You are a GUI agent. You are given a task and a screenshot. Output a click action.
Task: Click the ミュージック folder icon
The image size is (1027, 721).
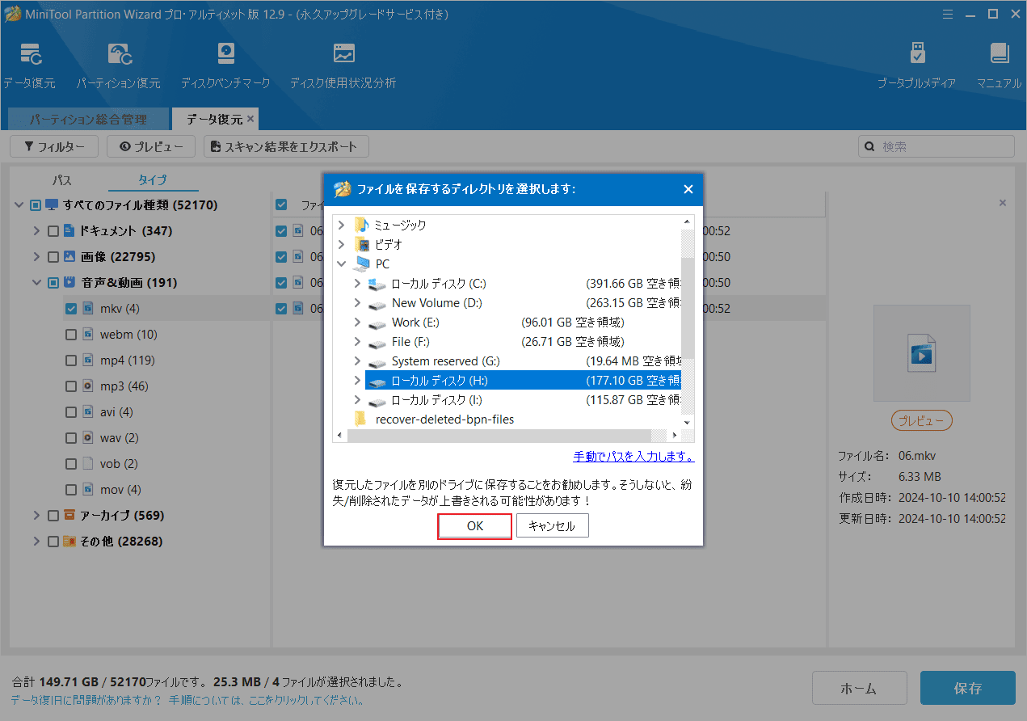361,225
